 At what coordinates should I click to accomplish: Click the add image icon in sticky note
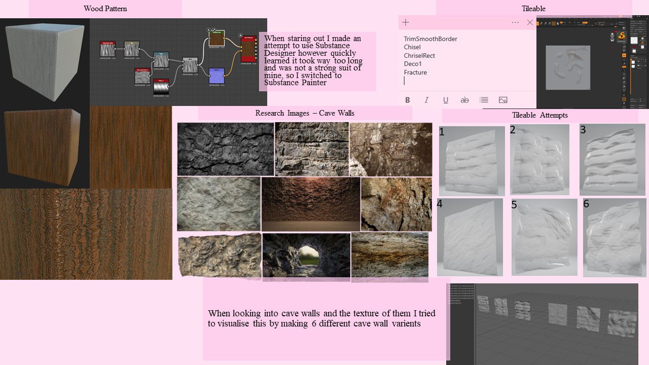503,100
